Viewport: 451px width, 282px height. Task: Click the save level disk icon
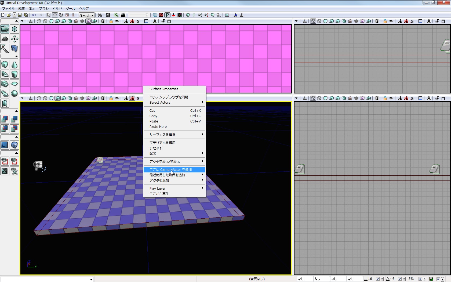pos(20,15)
